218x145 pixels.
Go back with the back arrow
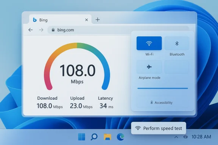[x=30, y=30]
